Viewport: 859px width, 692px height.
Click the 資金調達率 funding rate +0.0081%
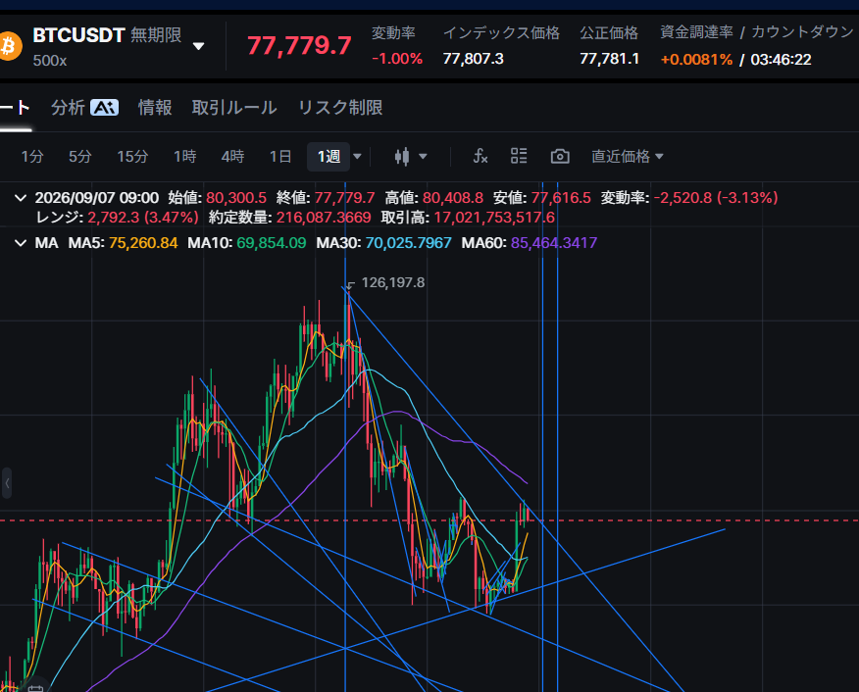[696, 59]
